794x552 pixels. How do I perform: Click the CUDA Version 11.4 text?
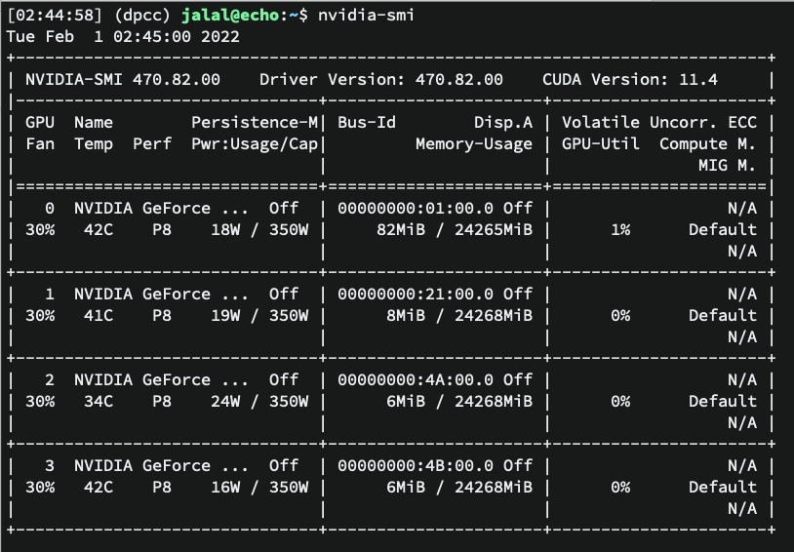(x=630, y=79)
